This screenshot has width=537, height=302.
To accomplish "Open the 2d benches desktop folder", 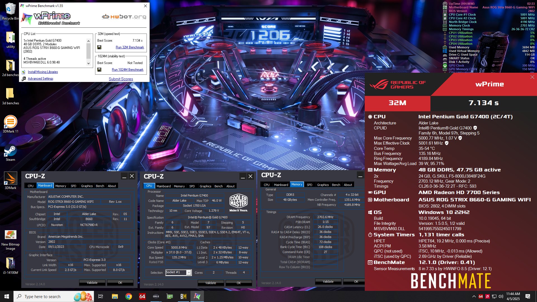I will pyautogui.click(x=10, y=68).
